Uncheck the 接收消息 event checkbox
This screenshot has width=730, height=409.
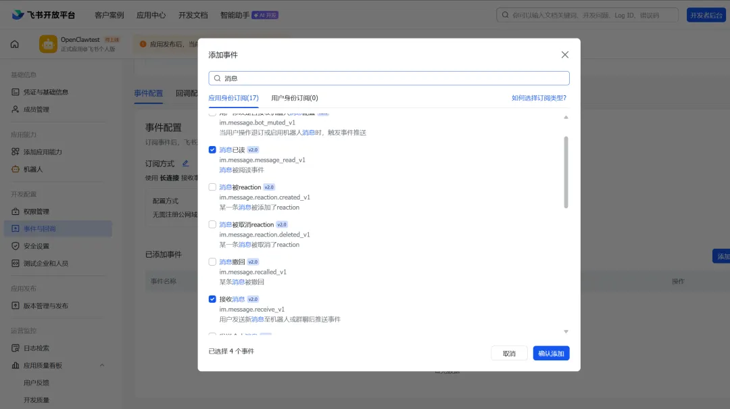pos(212,299)
